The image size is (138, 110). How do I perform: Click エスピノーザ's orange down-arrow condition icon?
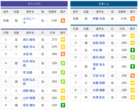tap(63, 21)
